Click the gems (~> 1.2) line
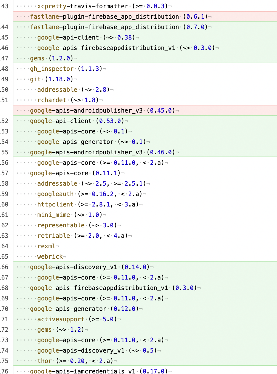This screenshot has width=277, height=374. click(x=145, y=330)
